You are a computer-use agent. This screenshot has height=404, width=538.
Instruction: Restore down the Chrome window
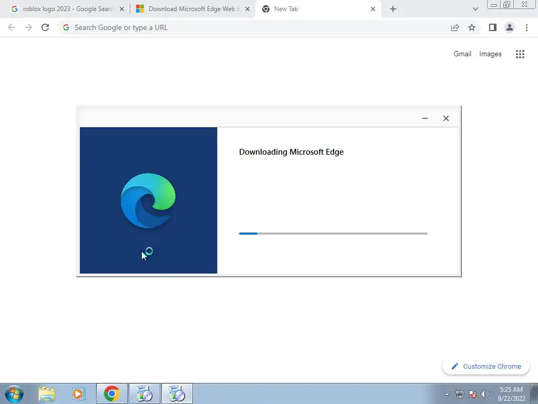tap(506, 4)
